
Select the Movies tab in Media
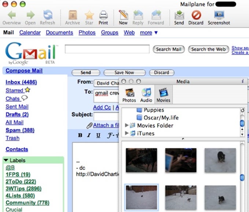coord(163,95)
